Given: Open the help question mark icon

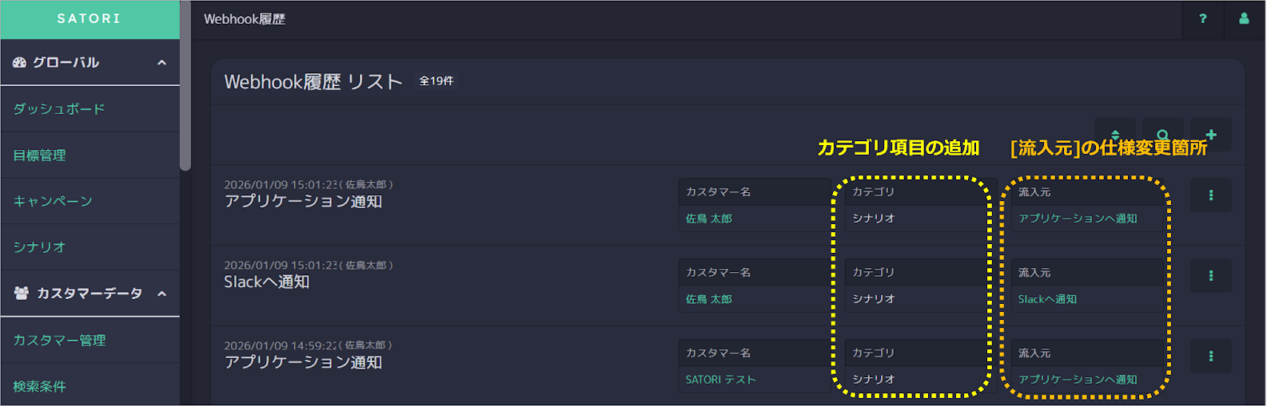Looking at the screenshot, I should (1202, 19).
